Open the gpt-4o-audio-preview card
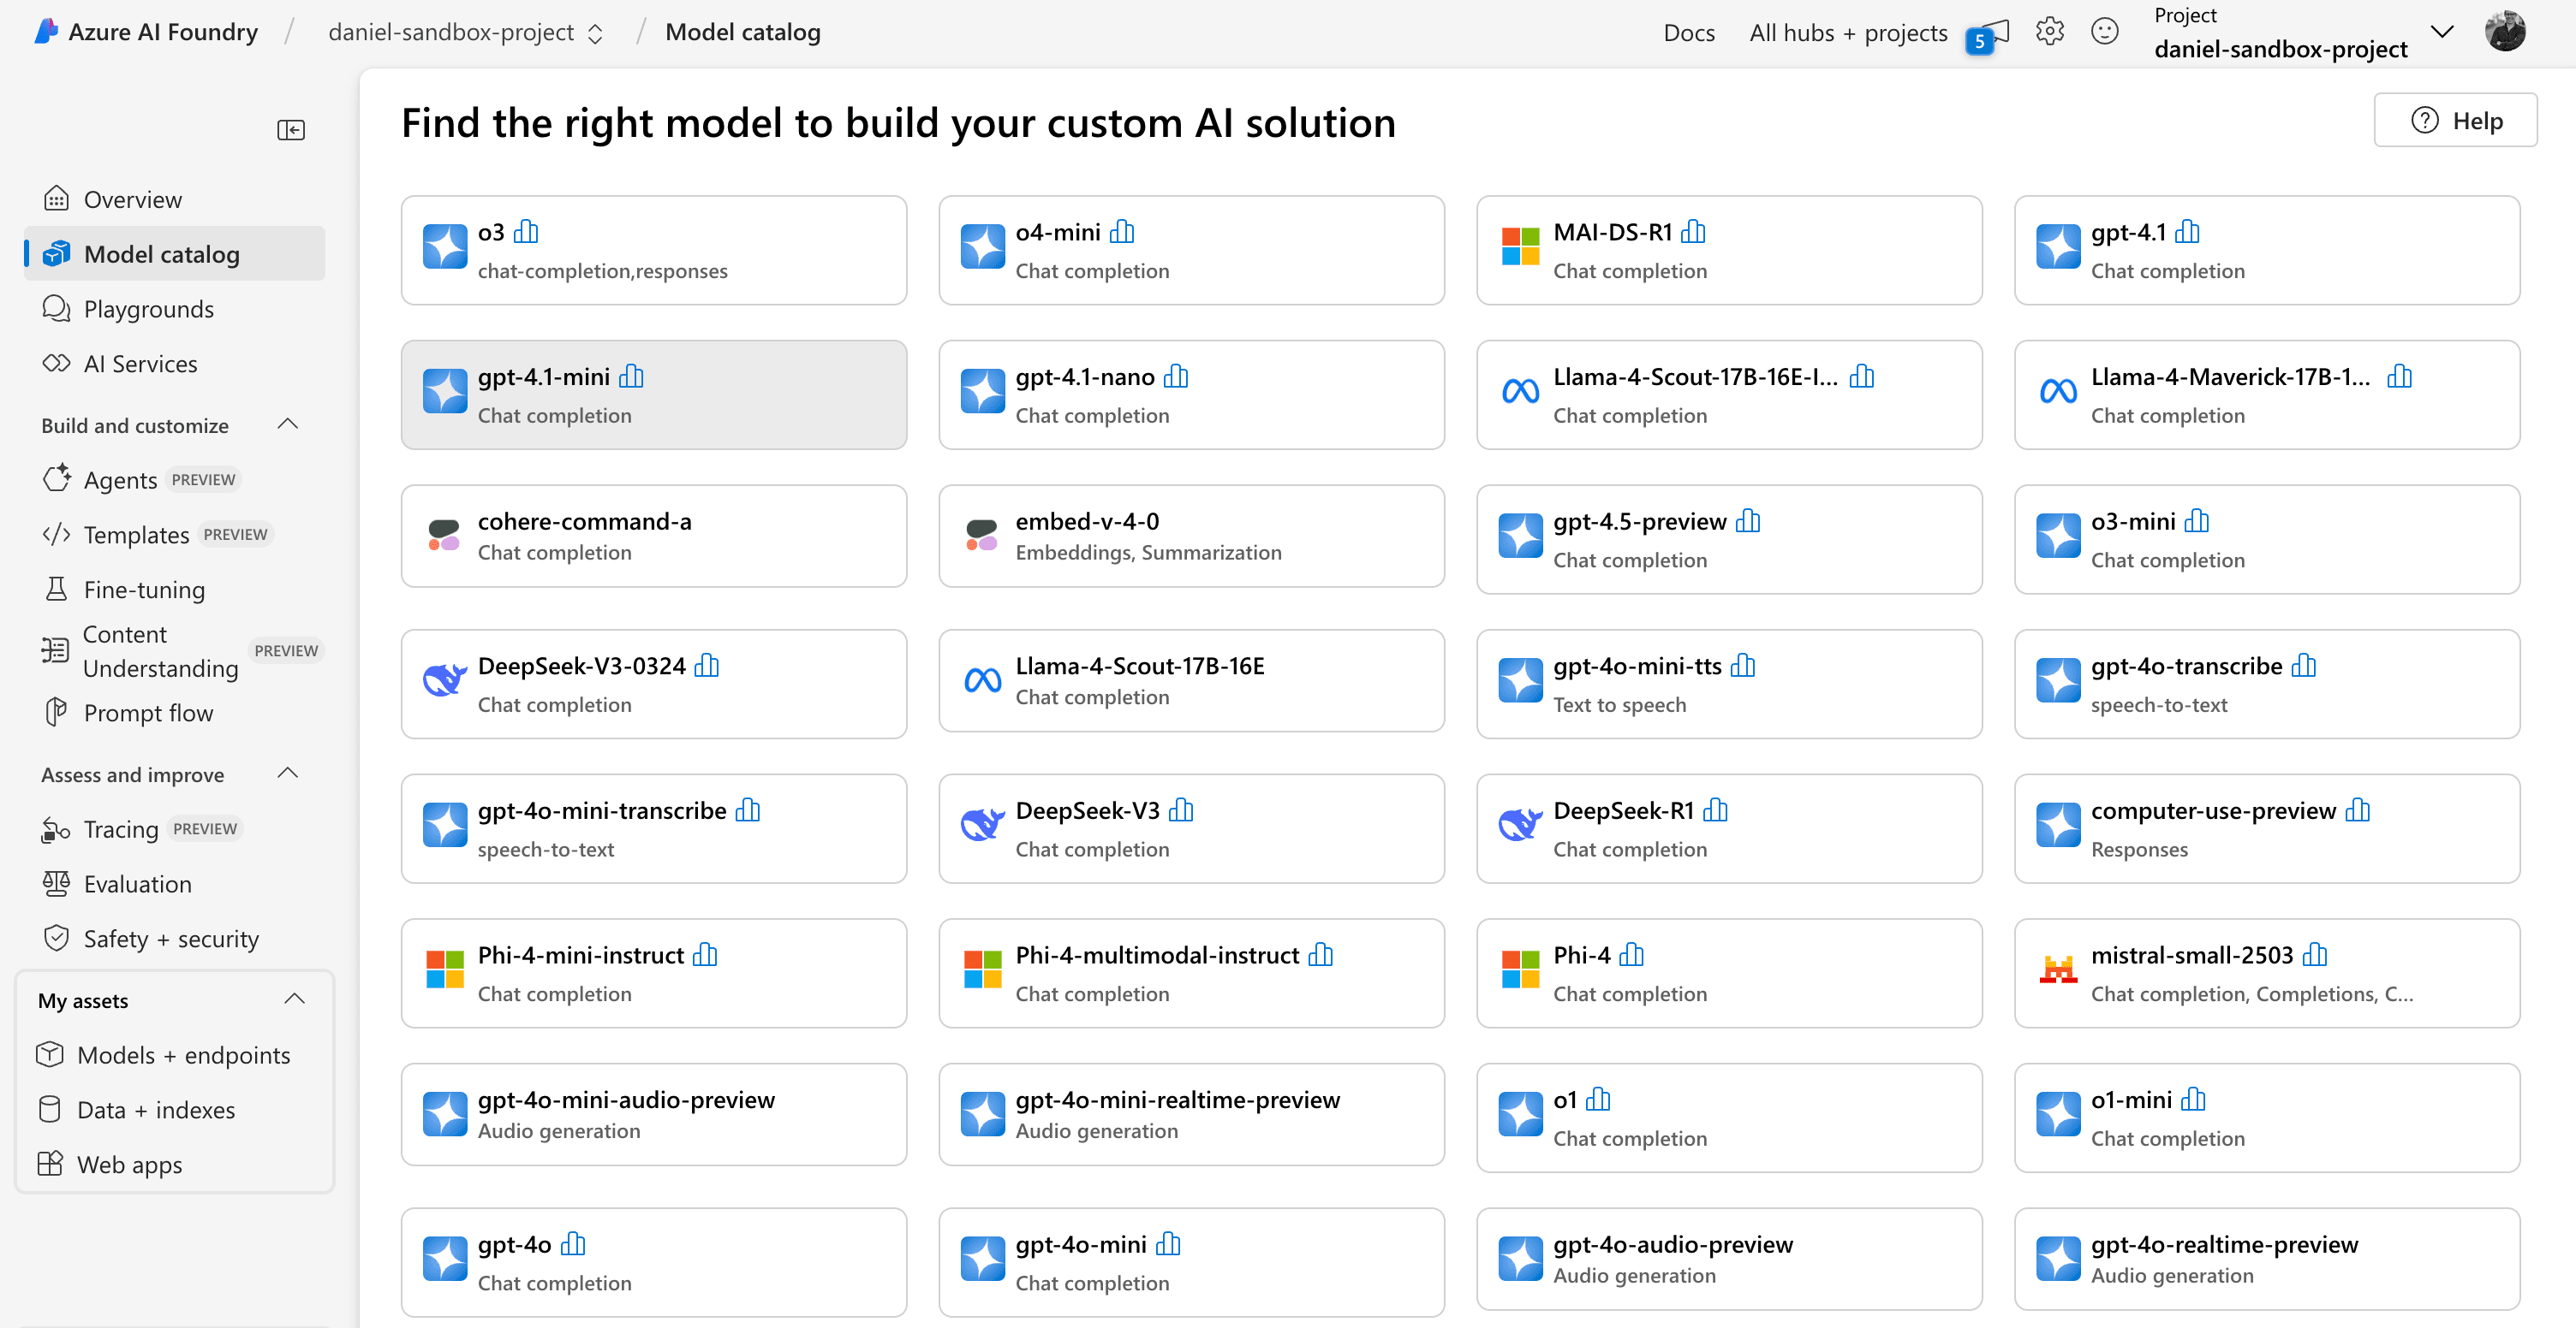The width and height of the screenshot is (2576, 1328). pos(1729,1259)
